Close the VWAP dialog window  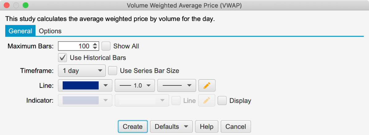pos(6,5)
